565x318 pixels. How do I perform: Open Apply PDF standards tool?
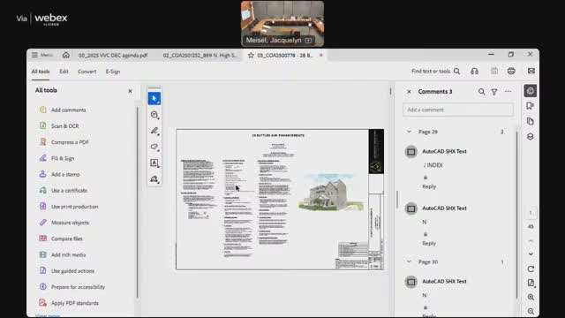click(74, 303)
